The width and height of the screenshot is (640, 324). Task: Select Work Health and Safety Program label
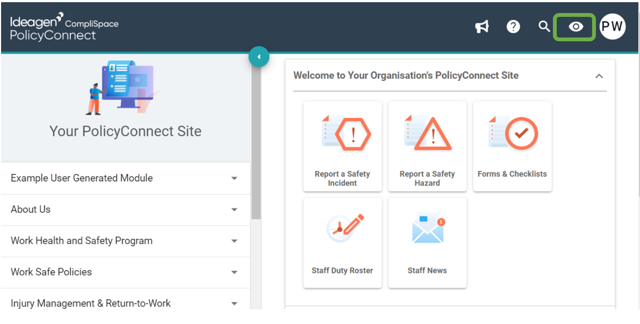coord(82,241)
